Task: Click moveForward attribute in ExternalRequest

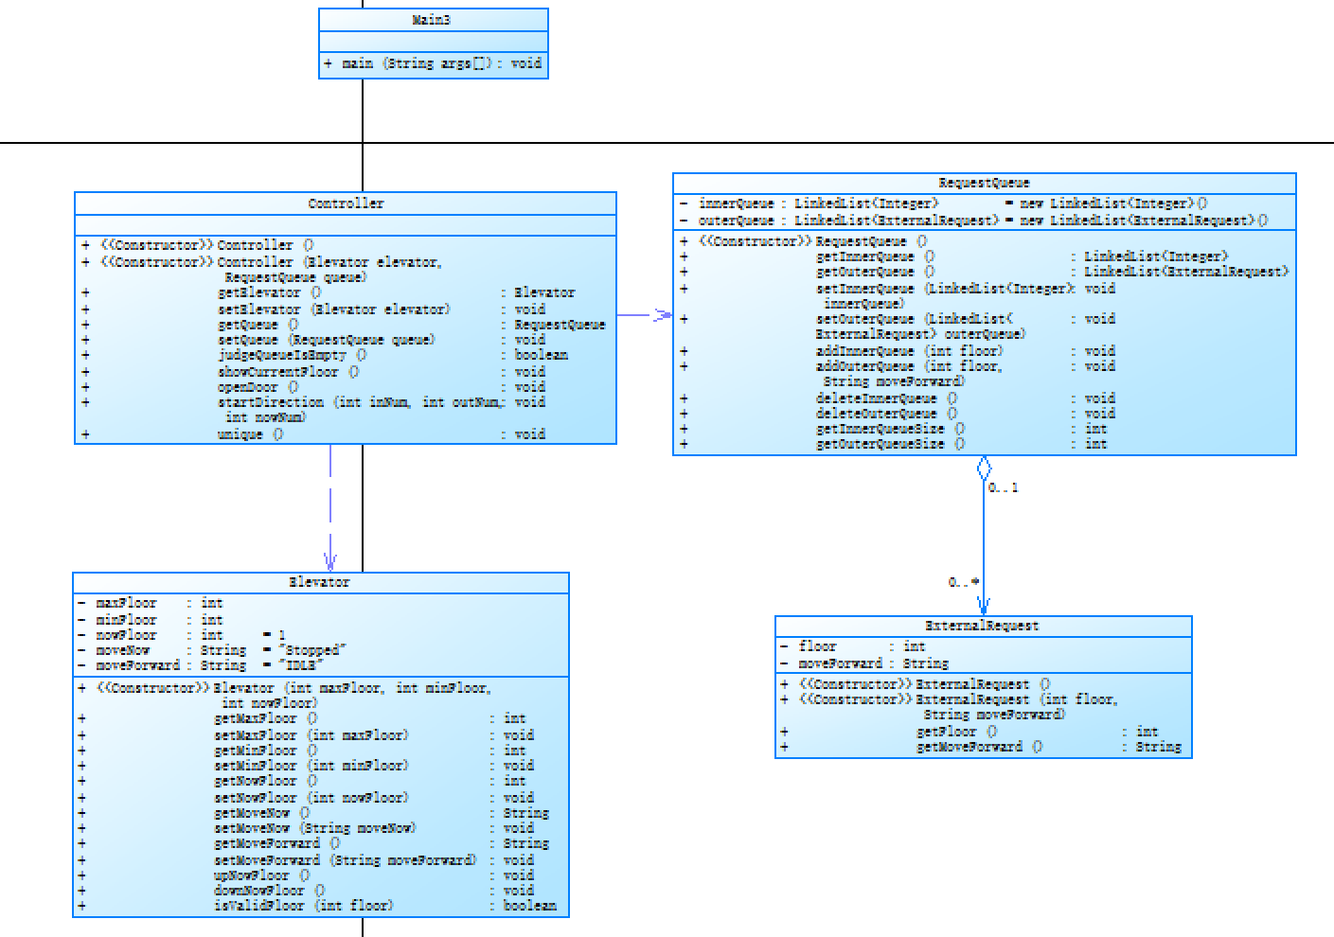Action: (864, 663)
